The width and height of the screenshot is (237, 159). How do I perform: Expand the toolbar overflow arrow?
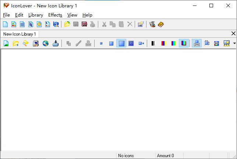pos(234,43)
